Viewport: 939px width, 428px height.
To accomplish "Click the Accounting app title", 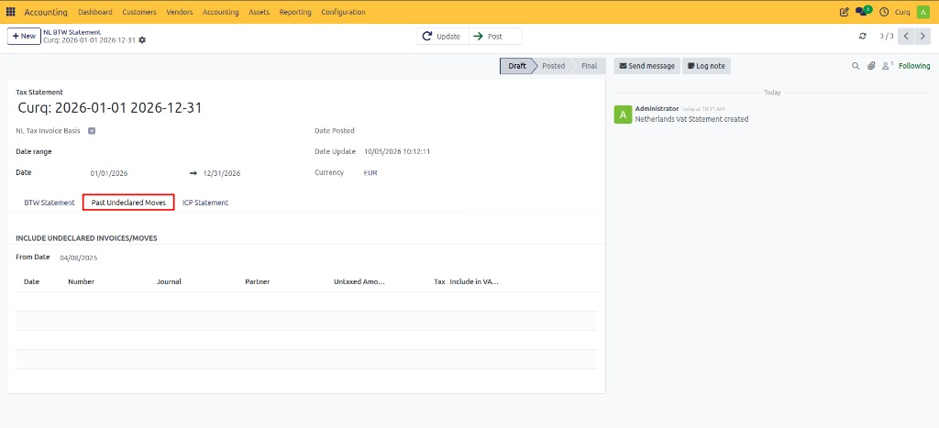I will pyautogui.click(x=46, y=12).
